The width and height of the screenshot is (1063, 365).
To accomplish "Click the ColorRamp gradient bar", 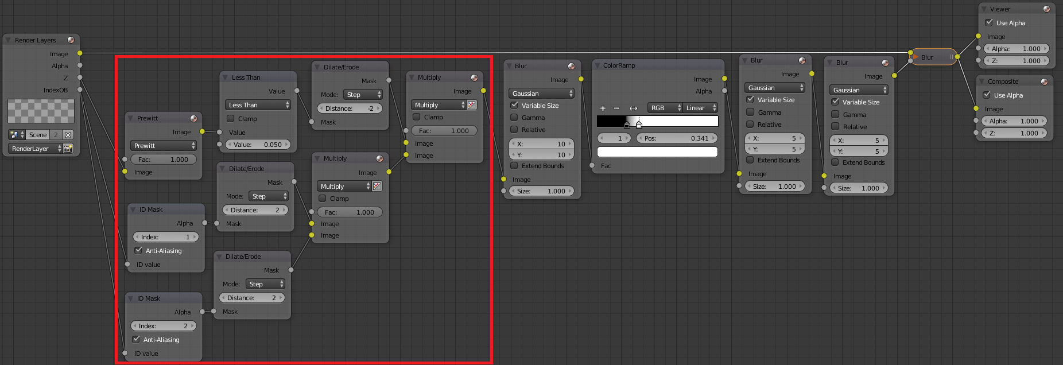I will (x=657, y=121).
